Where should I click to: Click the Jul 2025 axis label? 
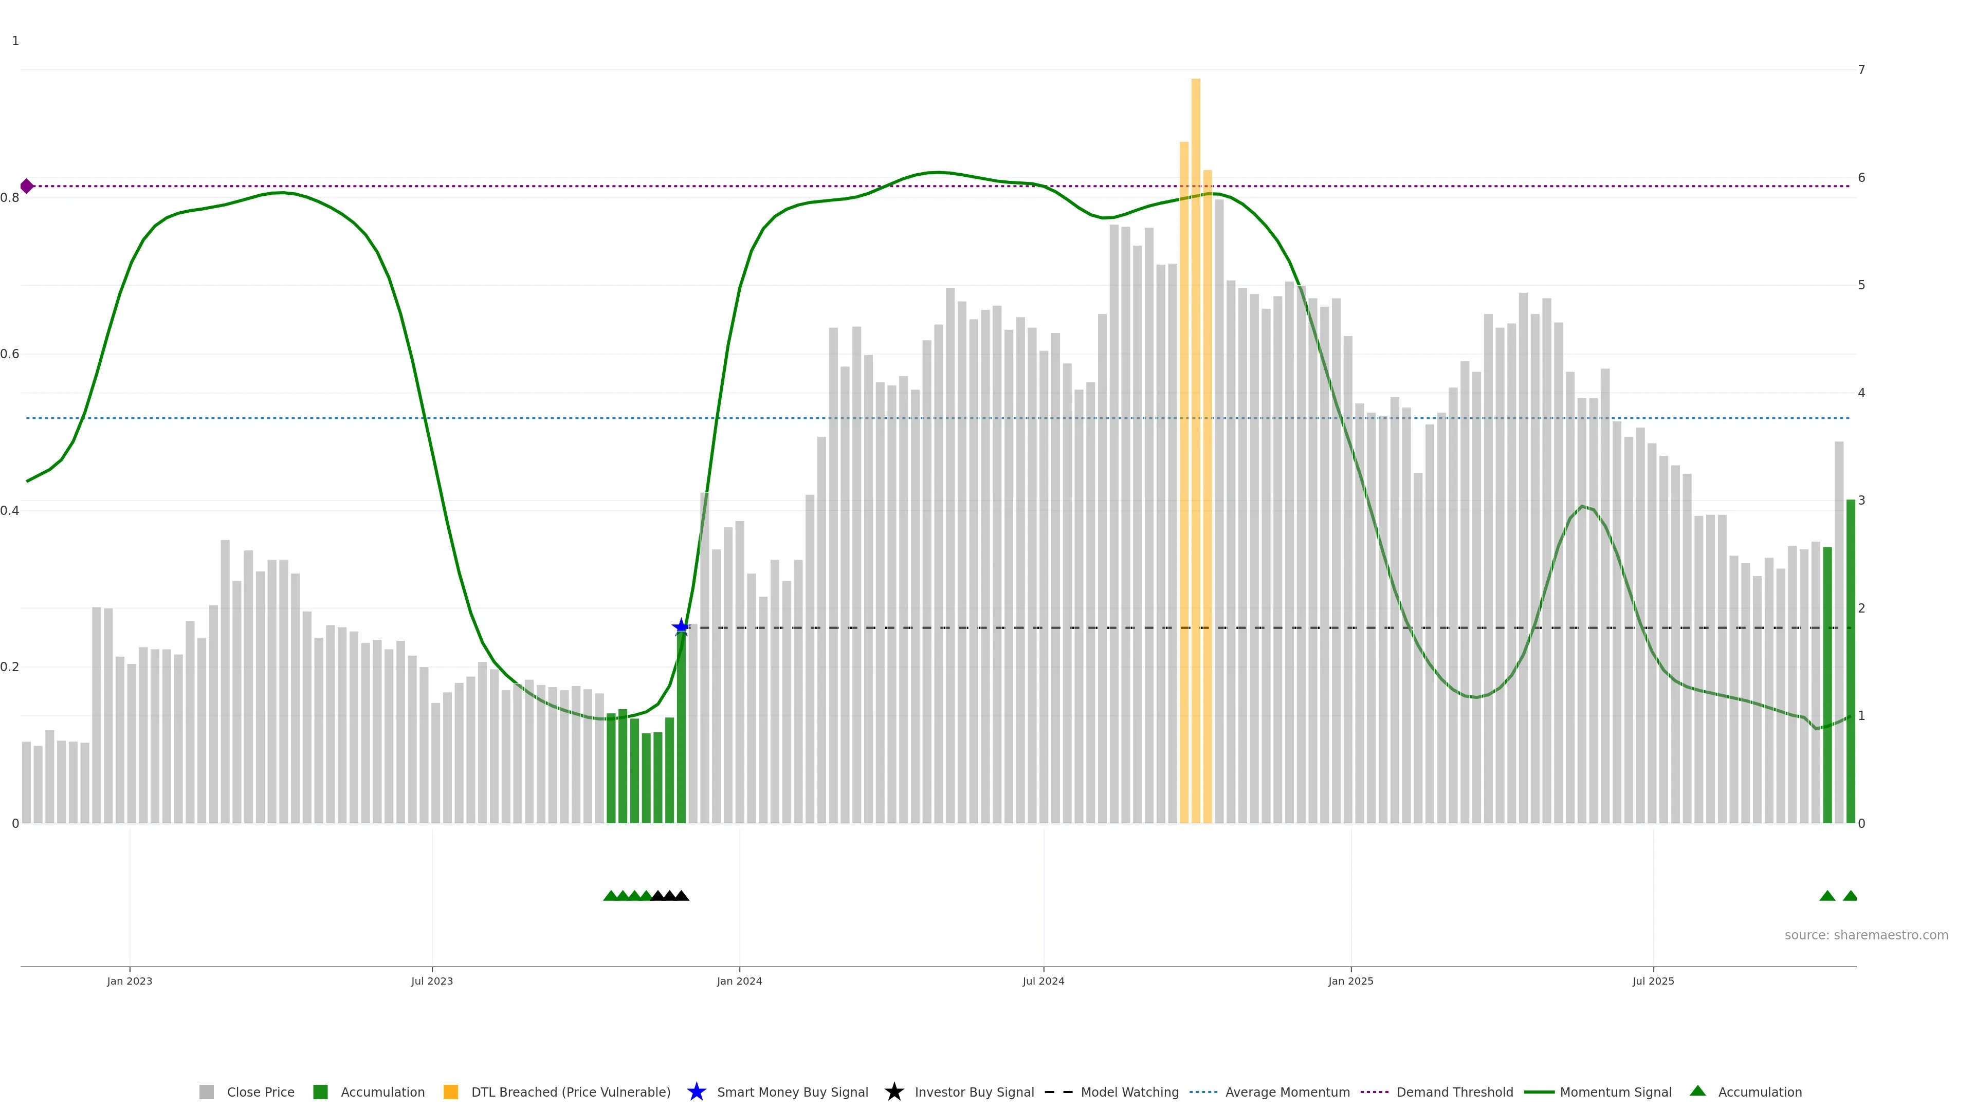(1653, 980)
